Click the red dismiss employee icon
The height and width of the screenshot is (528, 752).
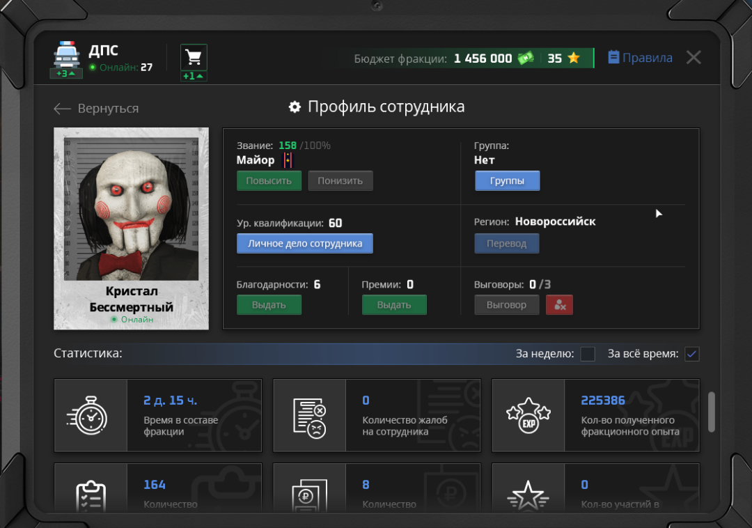click(x=559, y=305)
